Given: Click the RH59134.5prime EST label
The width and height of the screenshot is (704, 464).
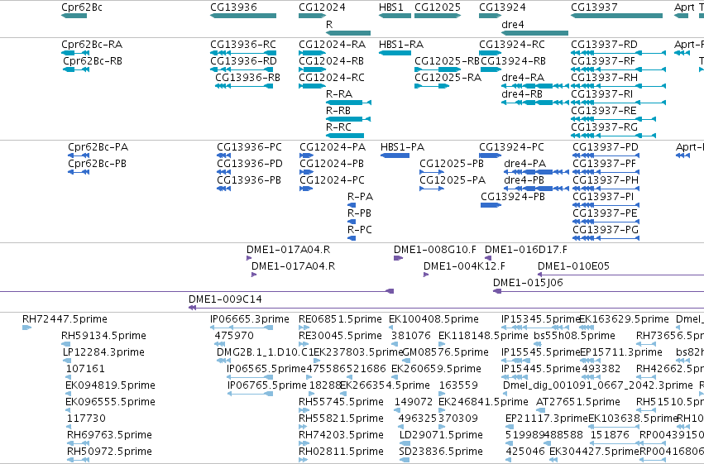Looking at the screenshot, I should pyautogui.click(x=103, y=336).
